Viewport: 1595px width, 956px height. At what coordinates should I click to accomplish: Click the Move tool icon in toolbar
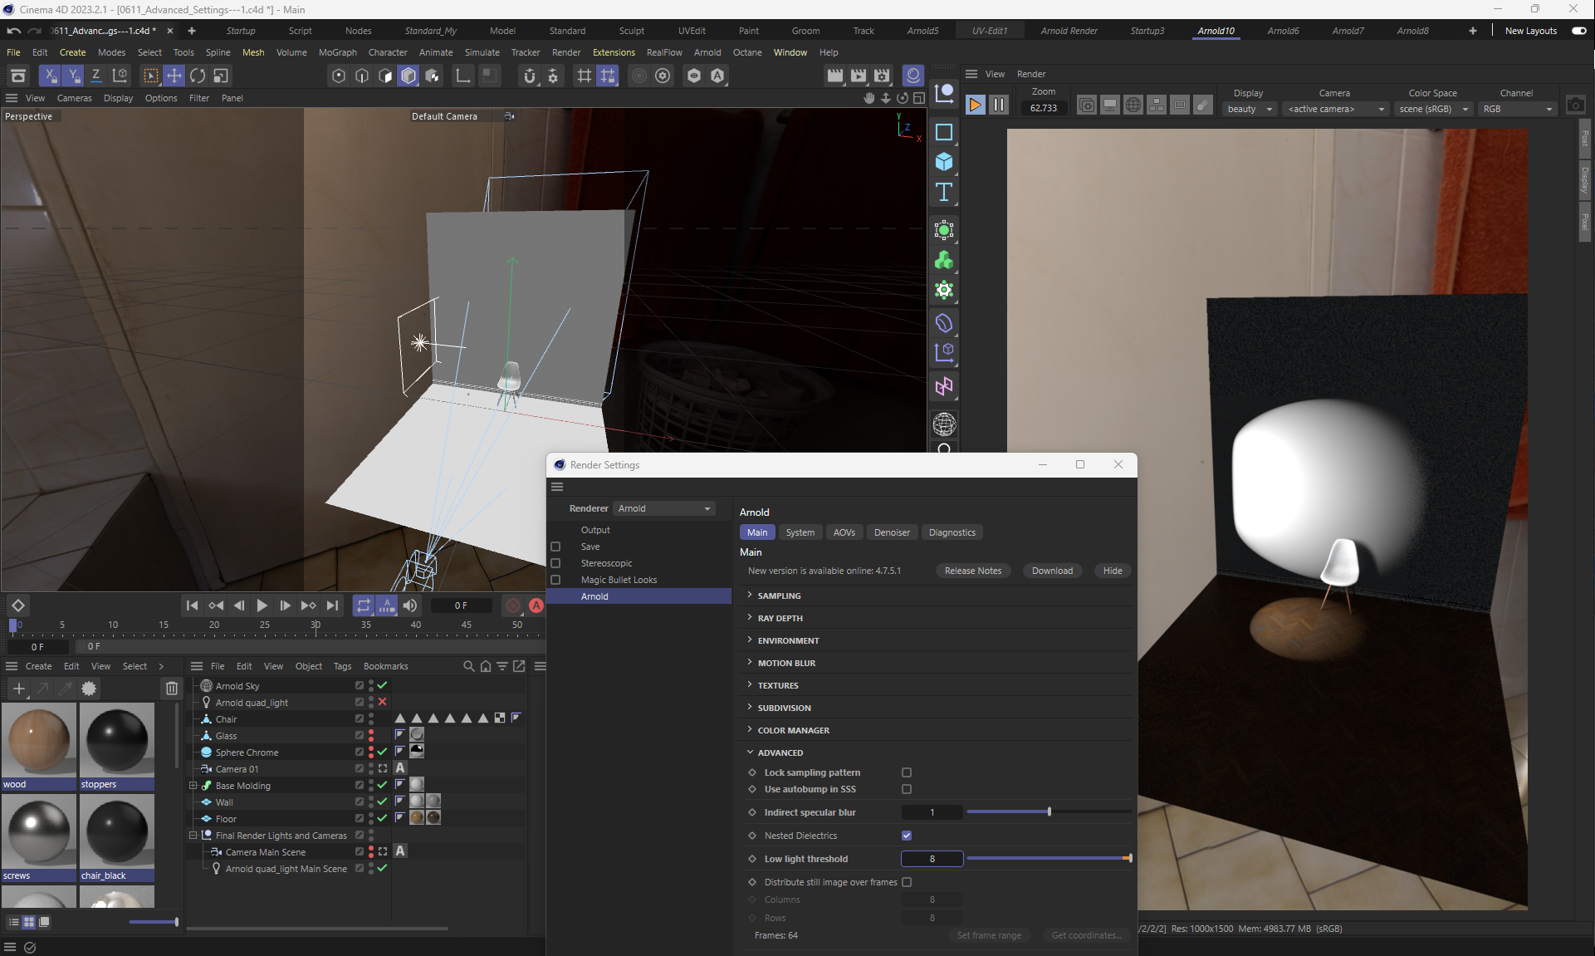(x=174, y=76)
